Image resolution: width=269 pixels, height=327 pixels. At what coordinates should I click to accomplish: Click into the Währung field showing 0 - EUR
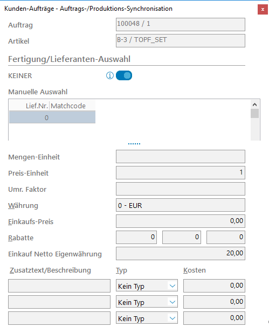pyautogui.click(x=181, y=205)
